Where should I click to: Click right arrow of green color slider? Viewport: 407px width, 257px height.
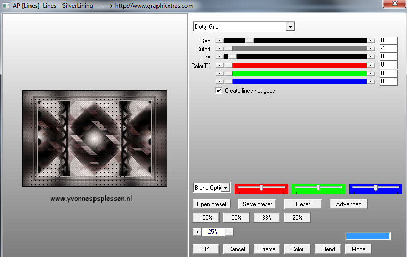pyautogui.click(x=371, y=74)
